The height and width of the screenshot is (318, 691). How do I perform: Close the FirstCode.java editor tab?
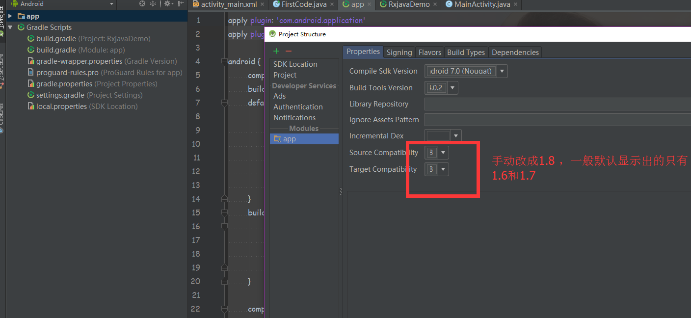(x=332, y=4)
